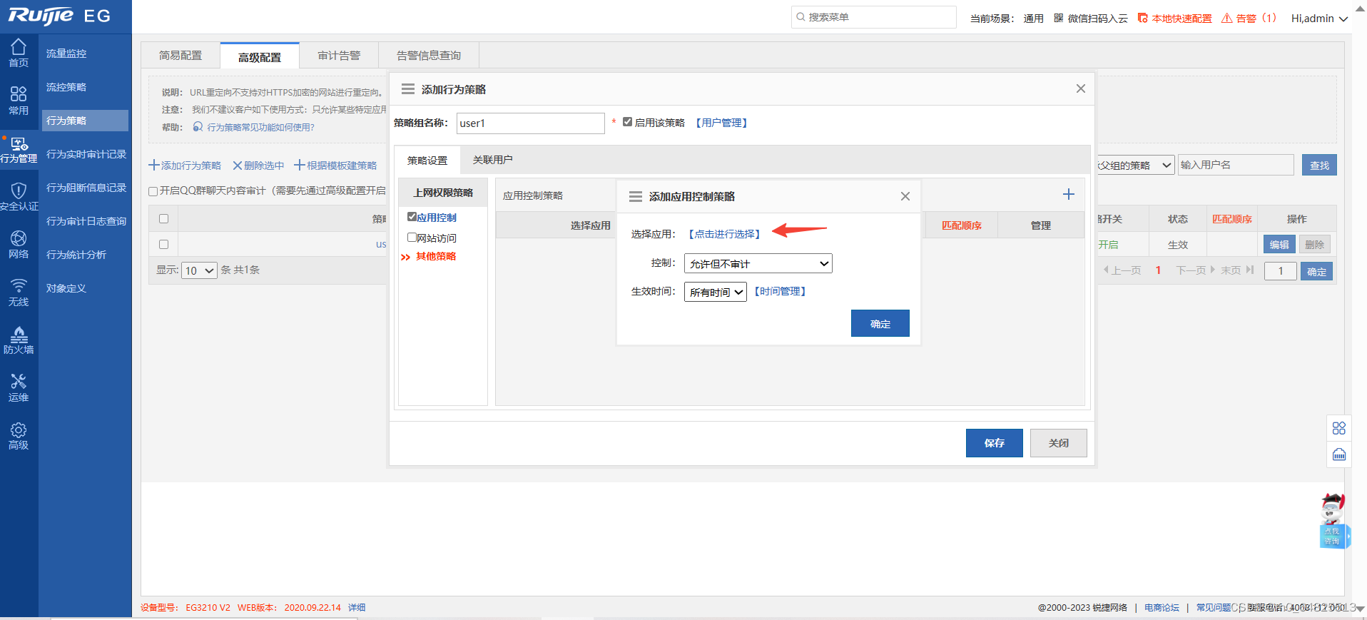Open the 首页 home icon

point(19,53)
